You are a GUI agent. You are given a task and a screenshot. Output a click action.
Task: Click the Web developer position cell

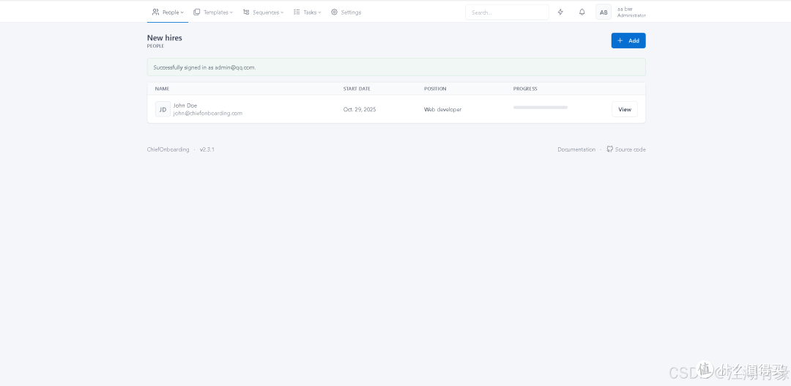coord(443,109)
